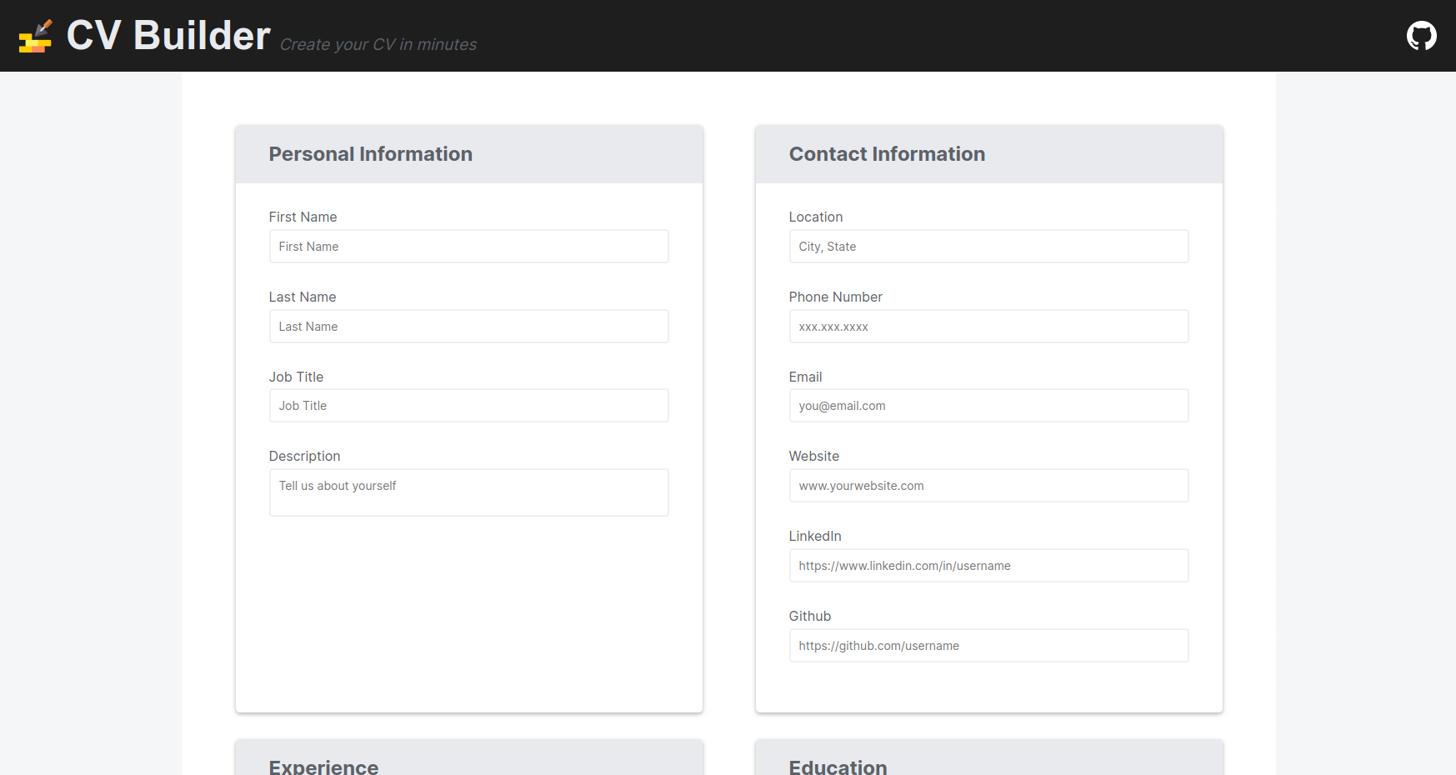Click the Github URL input field
The width and height of the screenshot is (1456, 775).
click(x=988, y=646)
